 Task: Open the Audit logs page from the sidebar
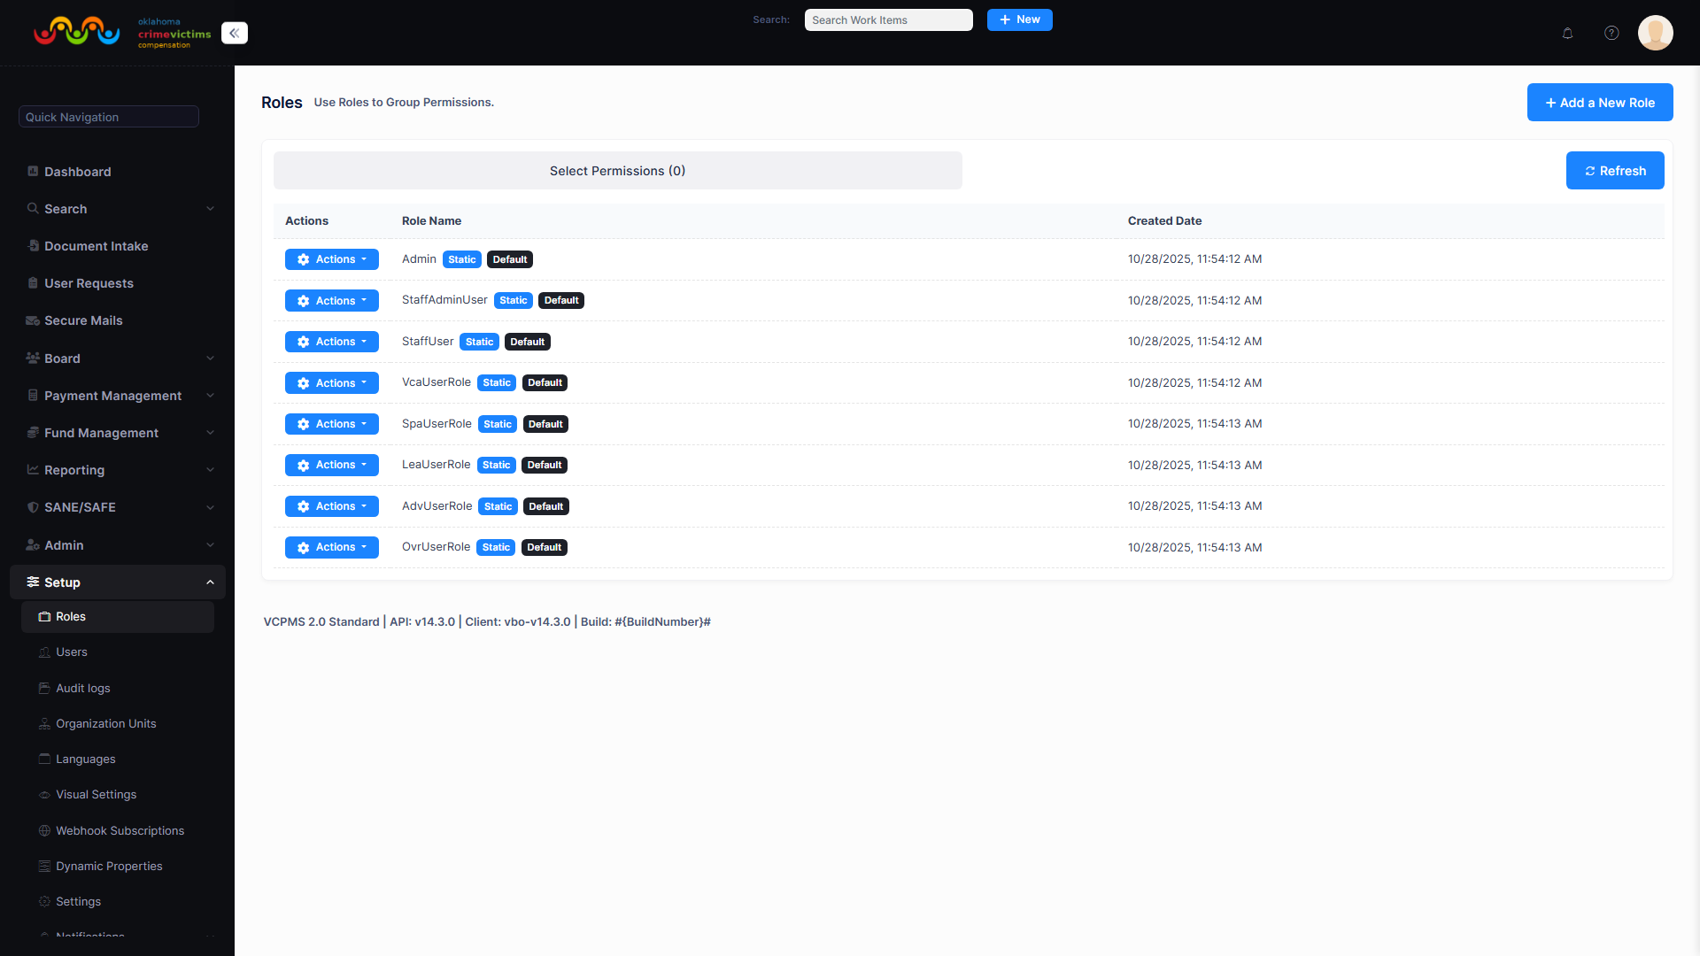pyautogui.click(x=83, y=688)
